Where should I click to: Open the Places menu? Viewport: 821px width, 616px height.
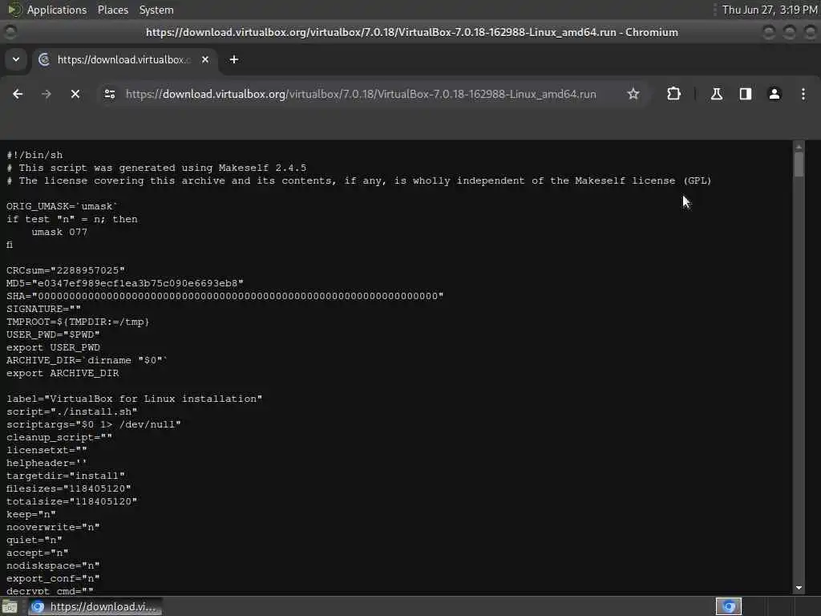tap(113, 10)
